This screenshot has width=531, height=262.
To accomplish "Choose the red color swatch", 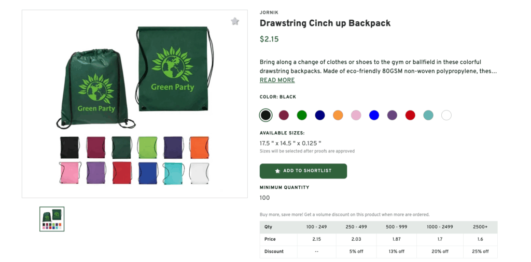I will pos(410,115).
